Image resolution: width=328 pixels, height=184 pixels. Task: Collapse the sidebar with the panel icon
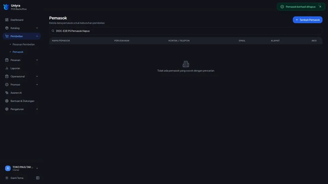(38, 178)
